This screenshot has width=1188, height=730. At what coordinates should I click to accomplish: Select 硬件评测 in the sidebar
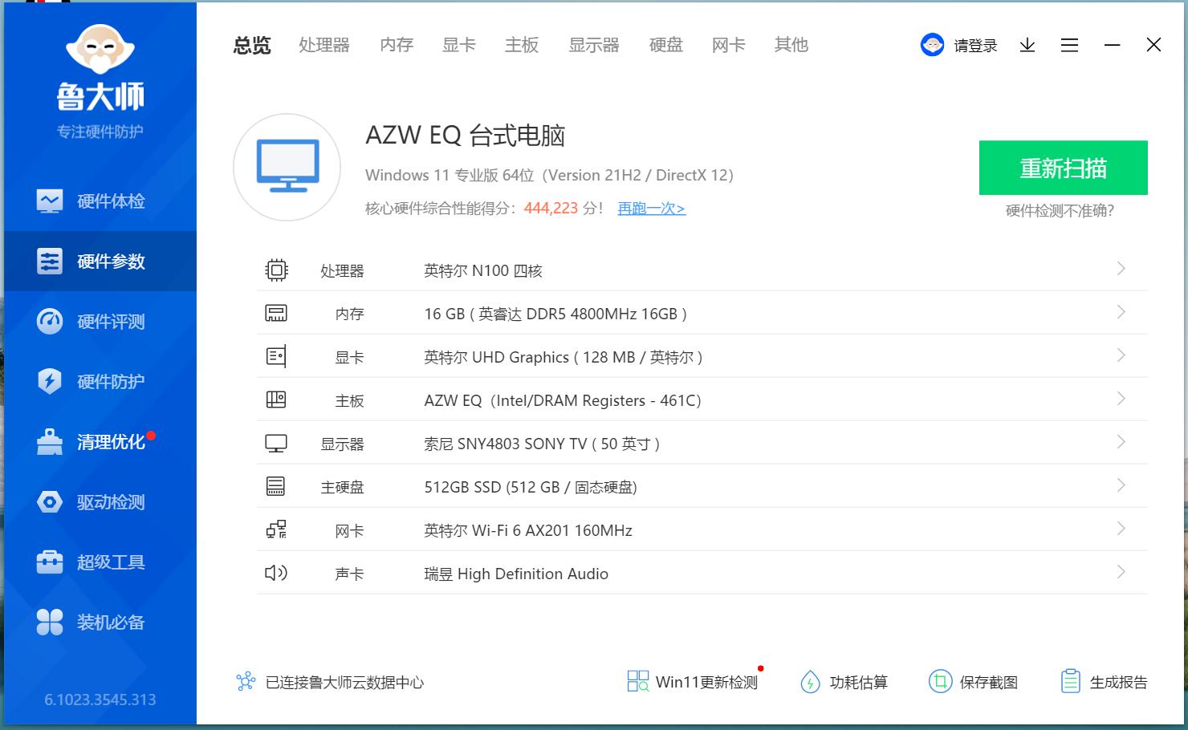coord(100,322)
